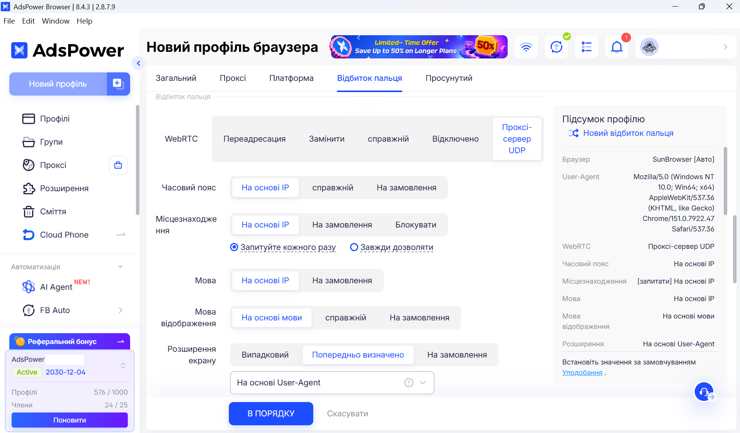The height and width of the screenshot is (433, 740).
Task: Click the user avatar icon
Action: (649, 47)
